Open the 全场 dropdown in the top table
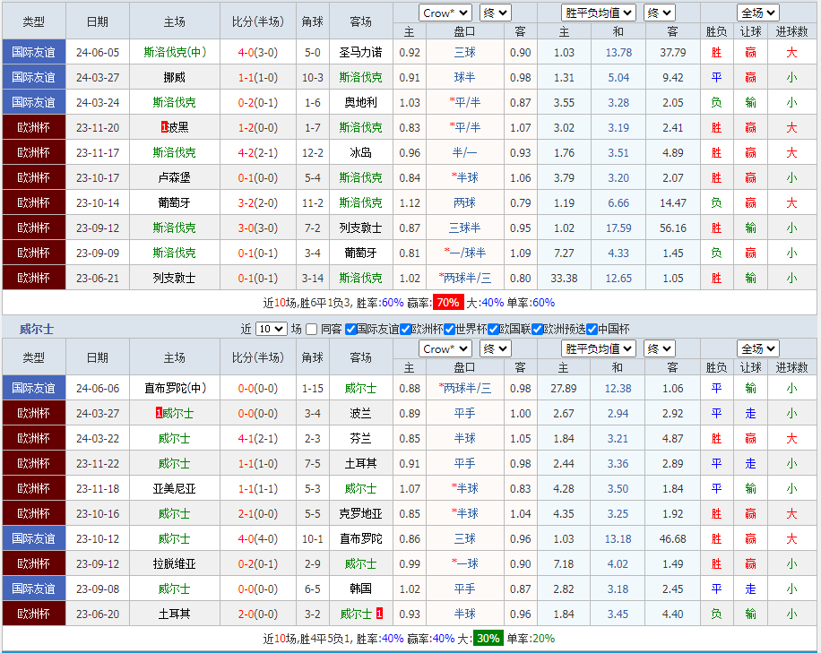Viewport: 821px width, 653px height. (x=758, y=13)
